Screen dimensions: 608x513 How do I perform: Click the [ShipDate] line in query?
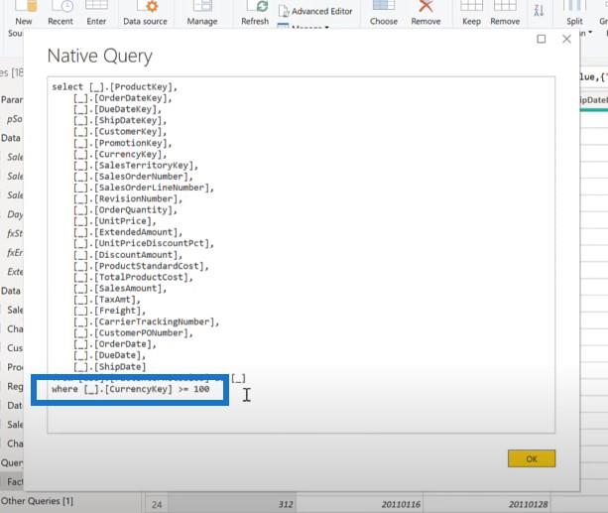click(x=110, y=367)
